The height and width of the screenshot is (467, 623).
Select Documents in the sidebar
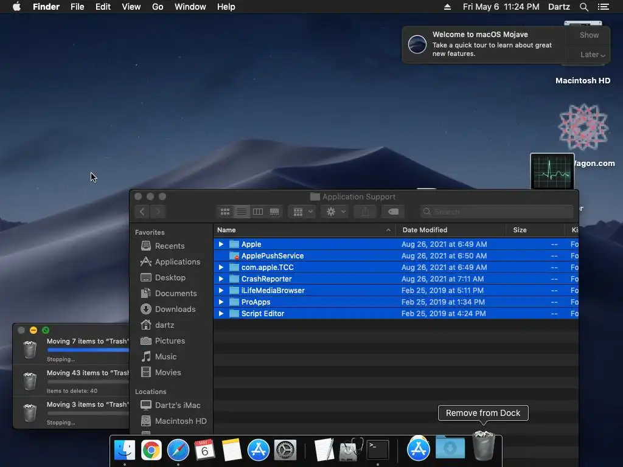(169, 294)
